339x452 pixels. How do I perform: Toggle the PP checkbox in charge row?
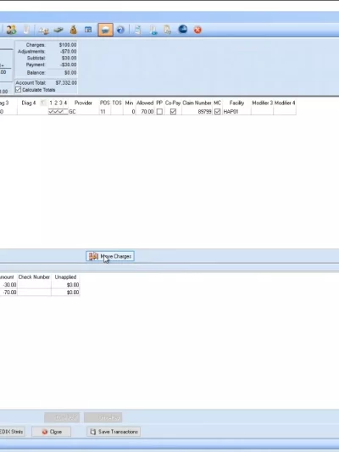159,112
